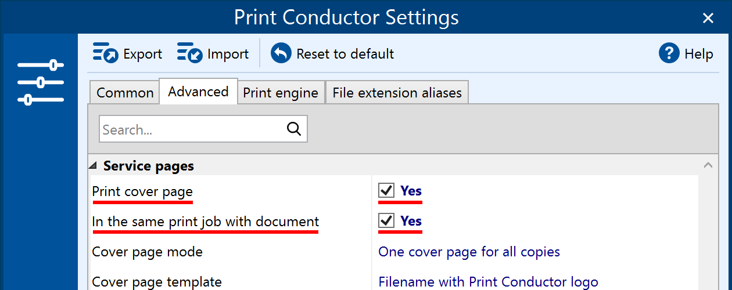
Task: Click the Export settings icon
Action: [105, 53]
